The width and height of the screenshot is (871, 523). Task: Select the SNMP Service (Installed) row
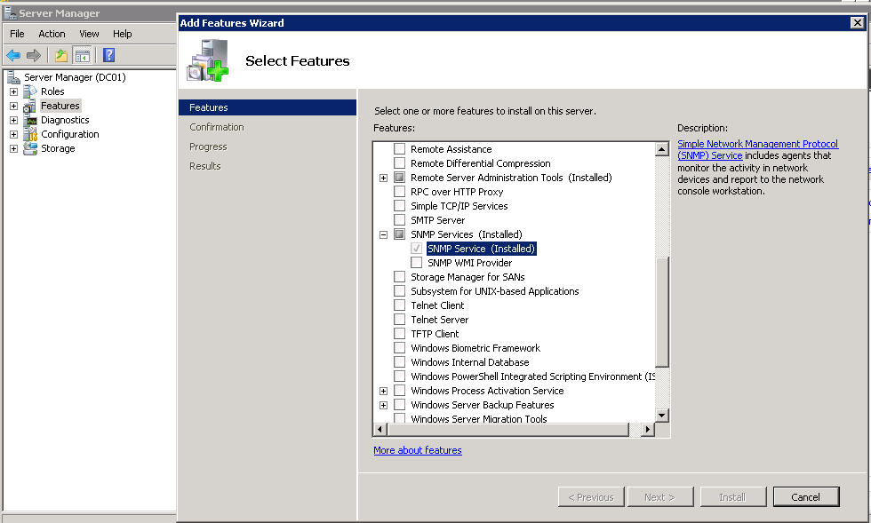click(x=481, y=249)
